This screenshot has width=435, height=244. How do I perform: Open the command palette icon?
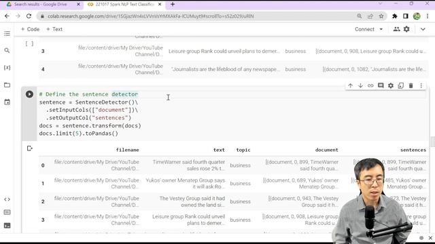click(x=7, y=212)
